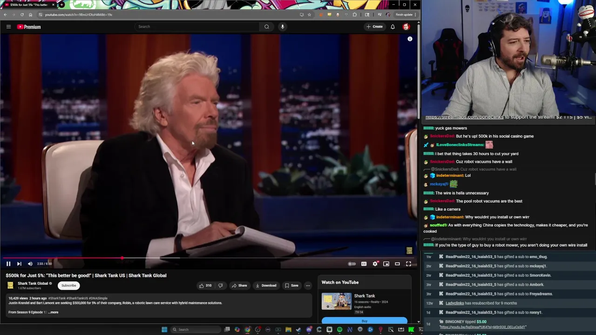Open the Windows Start menu
The height and width of the screenshot is (335, 596).
click(x=164, y=329)
